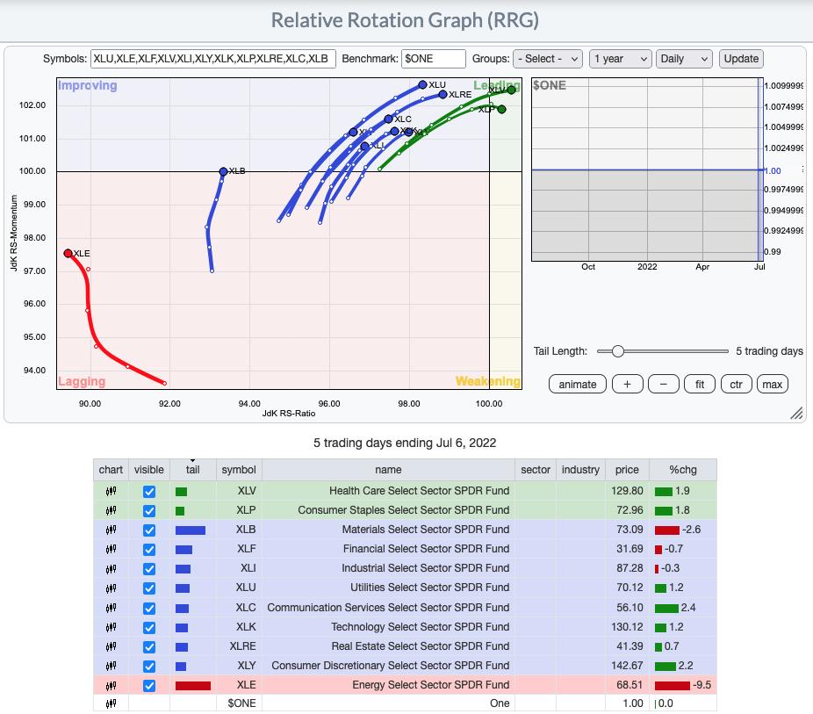Zoom out with the minus button
This screenshot has height=714, width=813.
click(x=663, y=384)
